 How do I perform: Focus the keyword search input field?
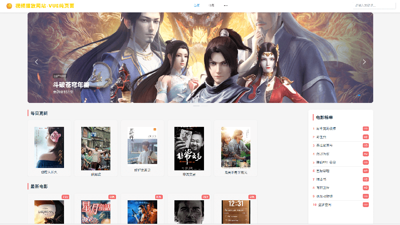point(374,5)
